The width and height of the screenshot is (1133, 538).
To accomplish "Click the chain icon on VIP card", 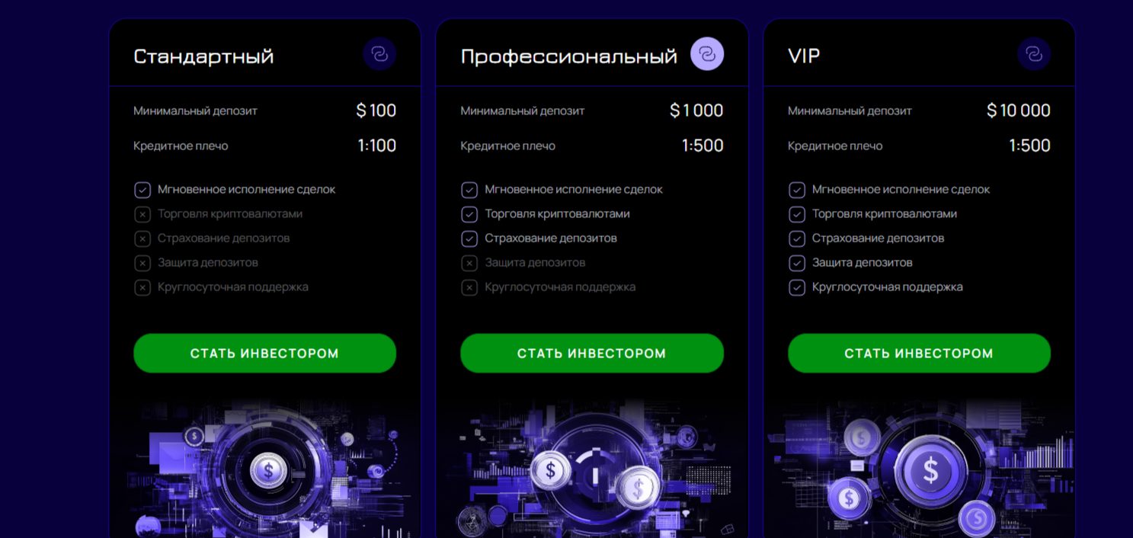I will (x=1033, y=54).
